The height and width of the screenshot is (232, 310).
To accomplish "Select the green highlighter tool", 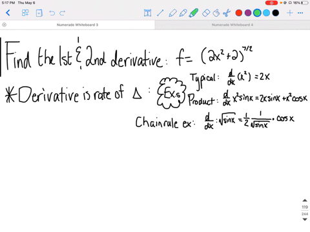I will (193, 13).
